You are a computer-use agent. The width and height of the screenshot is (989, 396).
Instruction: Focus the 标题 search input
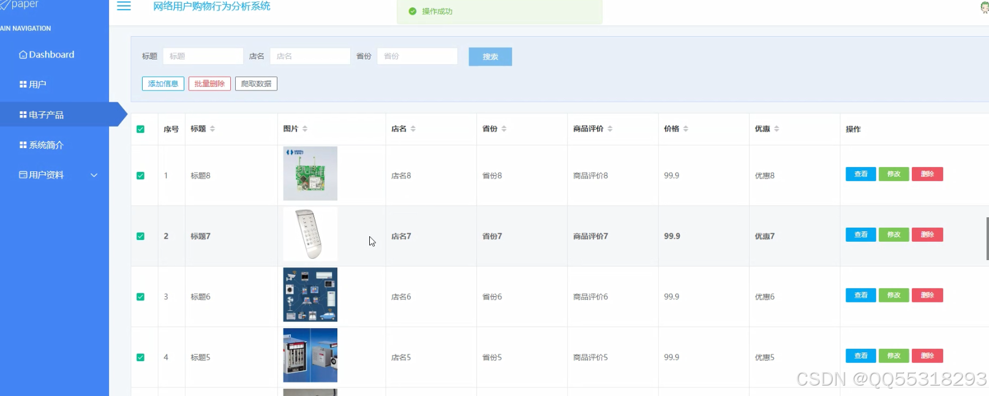[203, 56]
